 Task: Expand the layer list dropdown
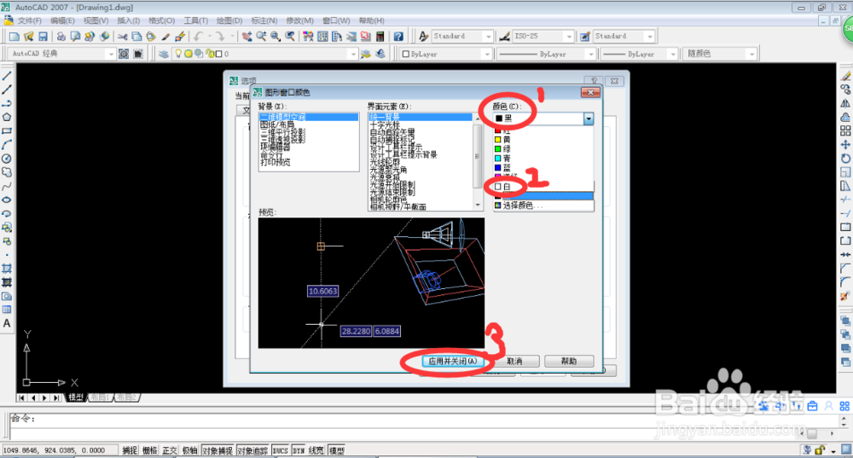tap(353, 54)
